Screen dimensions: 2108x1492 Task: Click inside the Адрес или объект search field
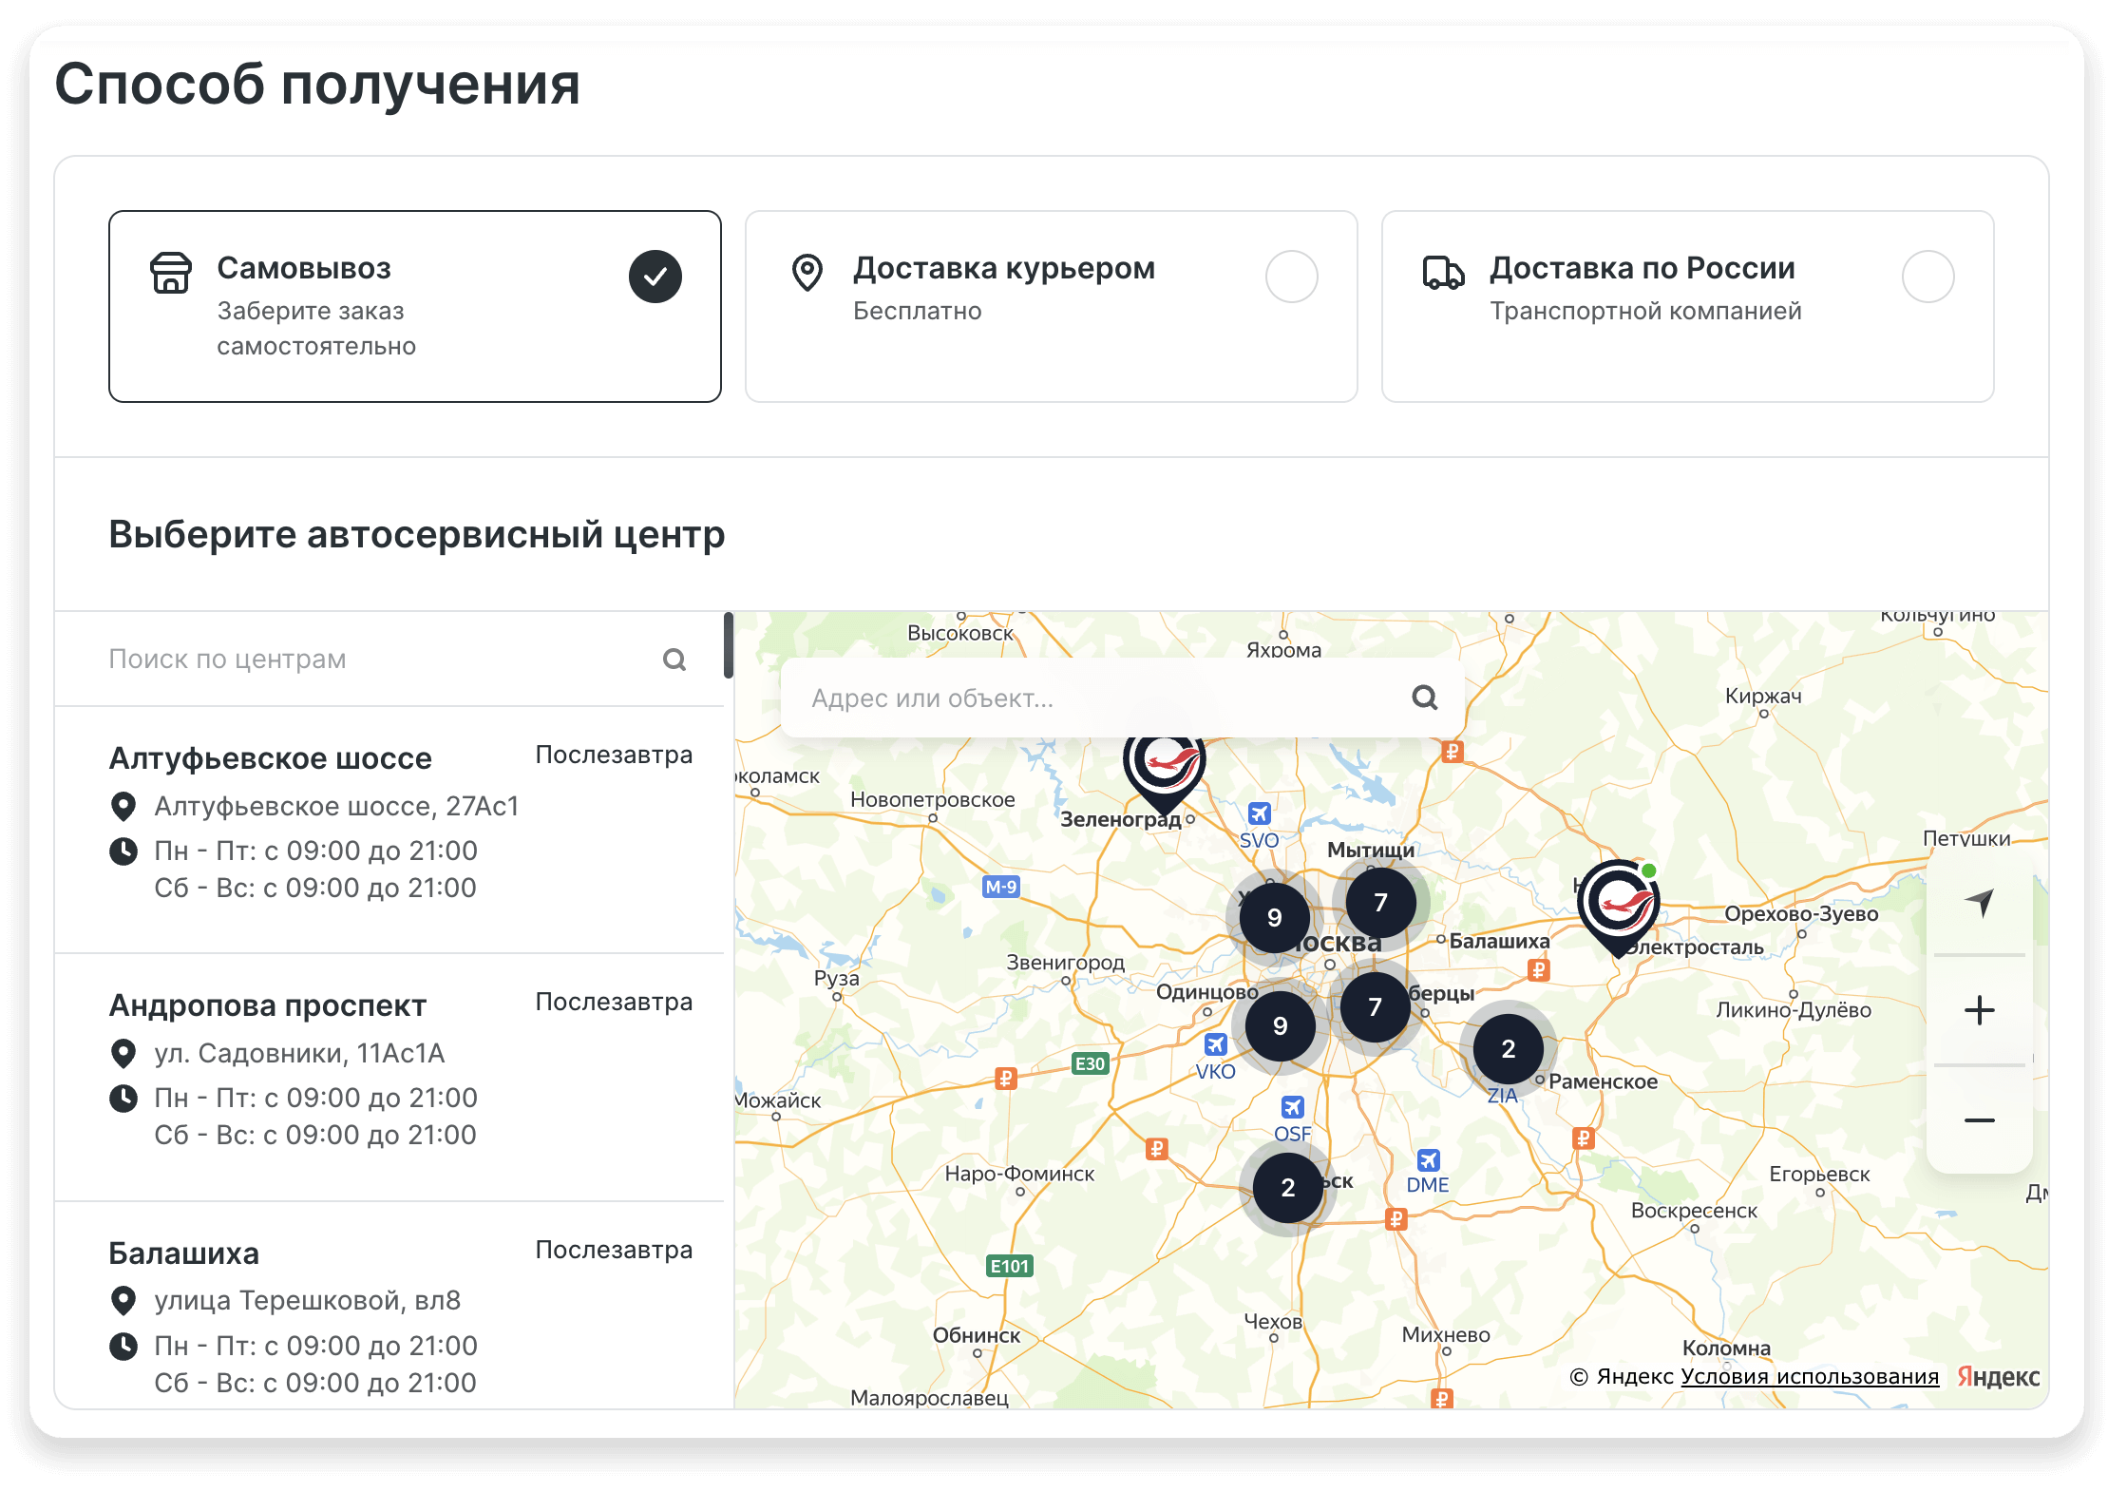(x=1045, y=699)
